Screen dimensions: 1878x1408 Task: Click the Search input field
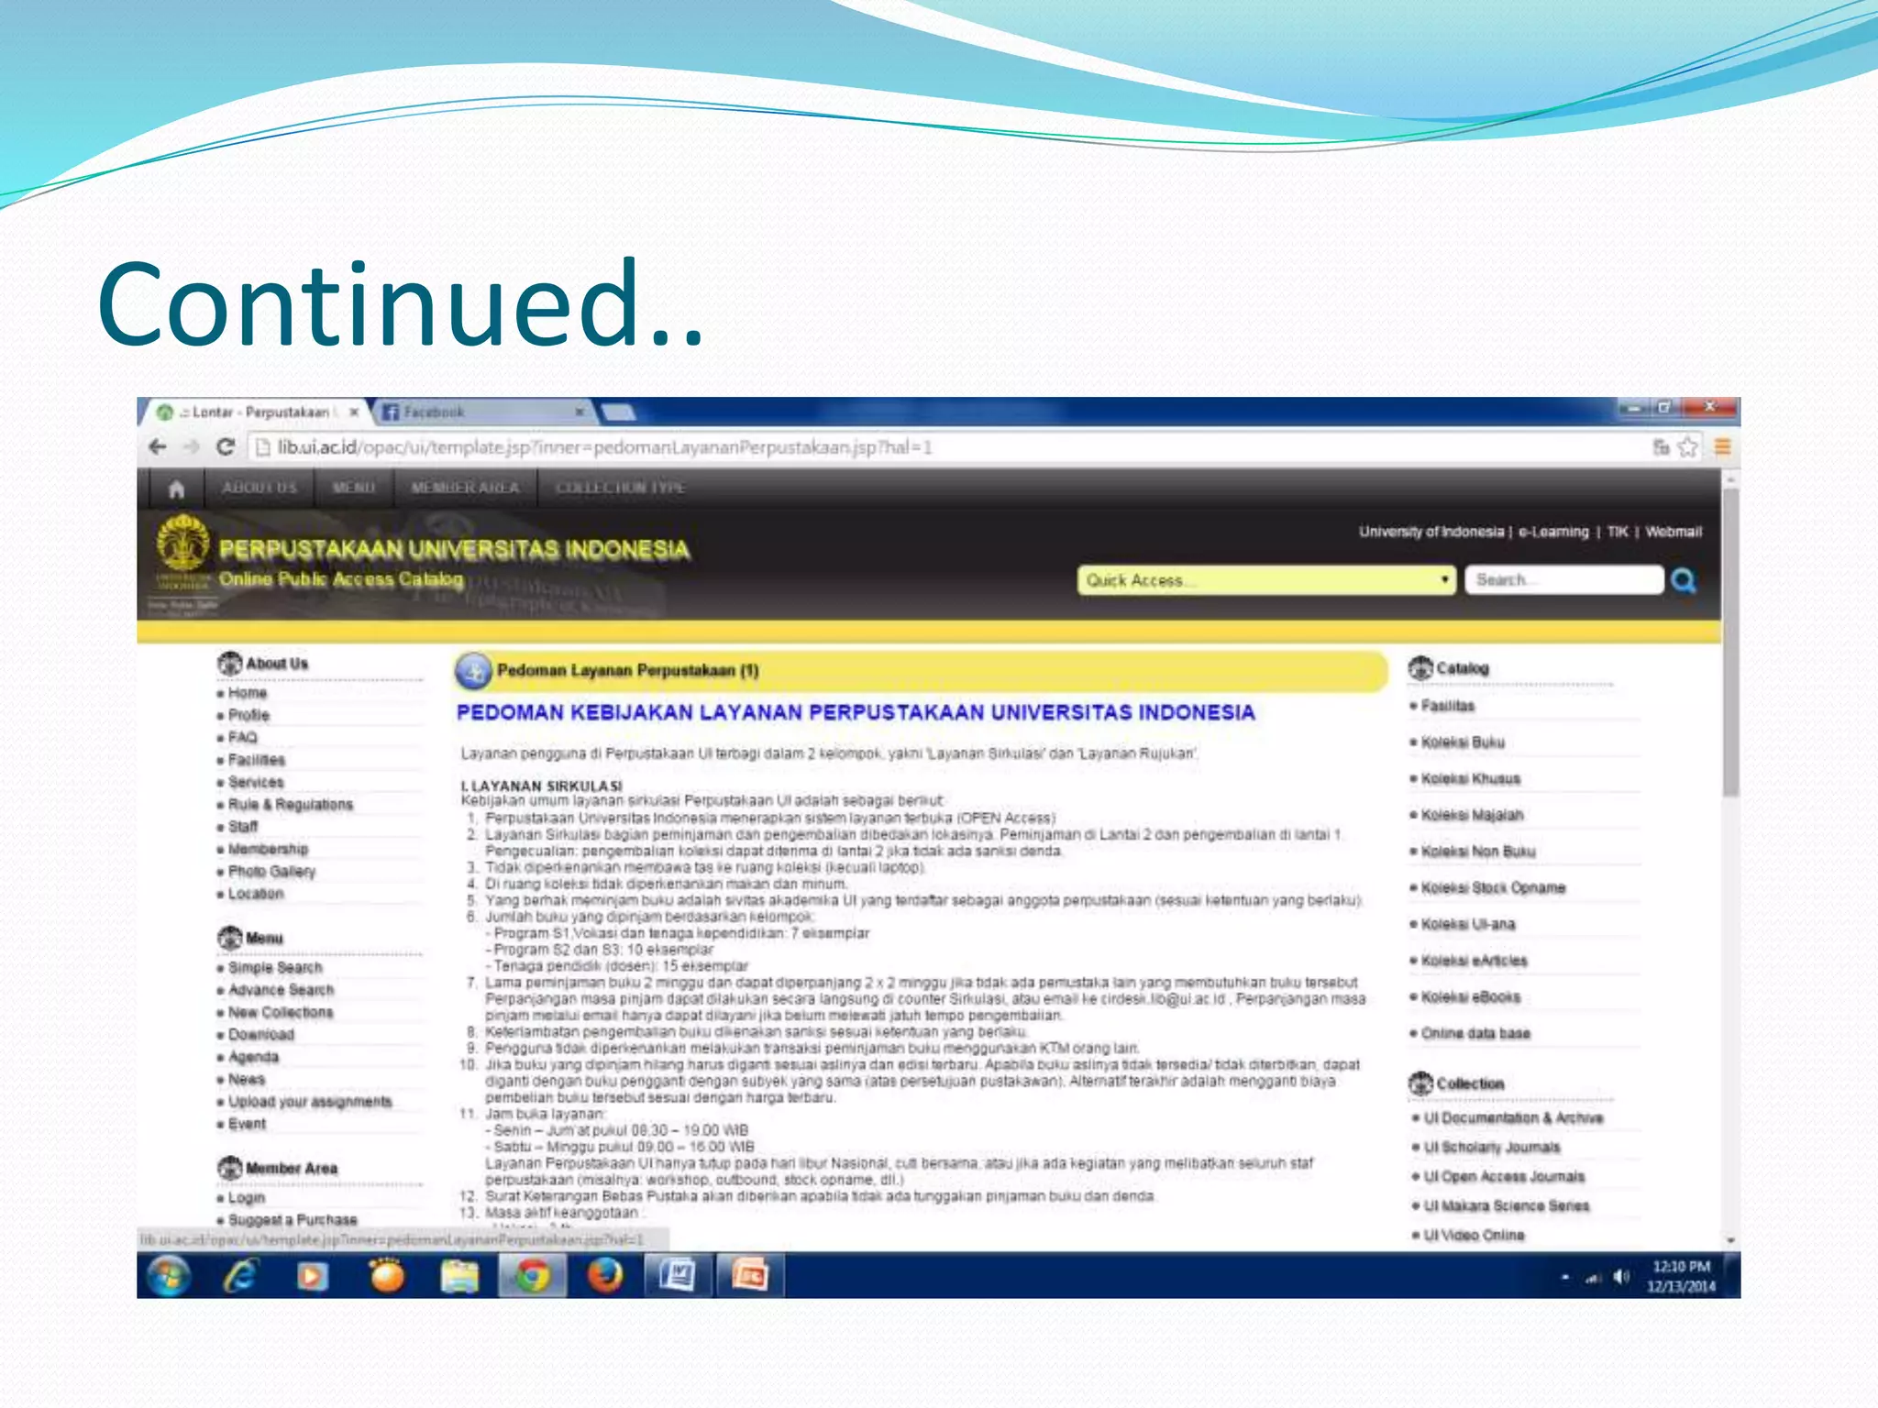point(1563,580)
